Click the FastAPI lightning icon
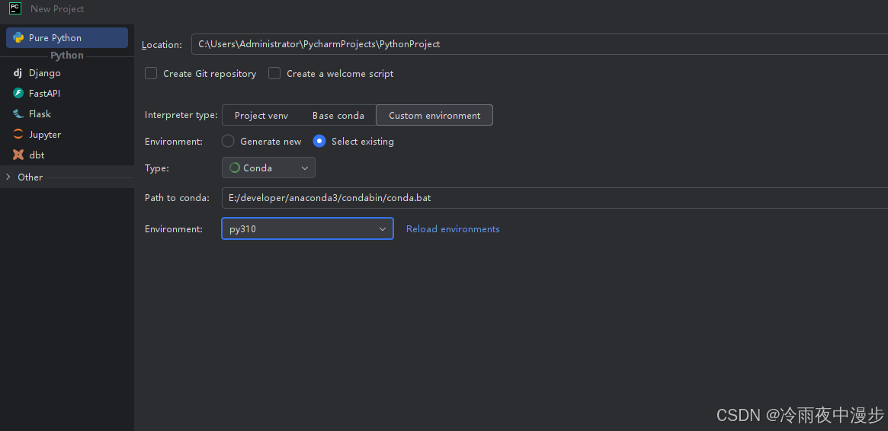The width and height of the screenshot is (888, 431). (18, 94)
